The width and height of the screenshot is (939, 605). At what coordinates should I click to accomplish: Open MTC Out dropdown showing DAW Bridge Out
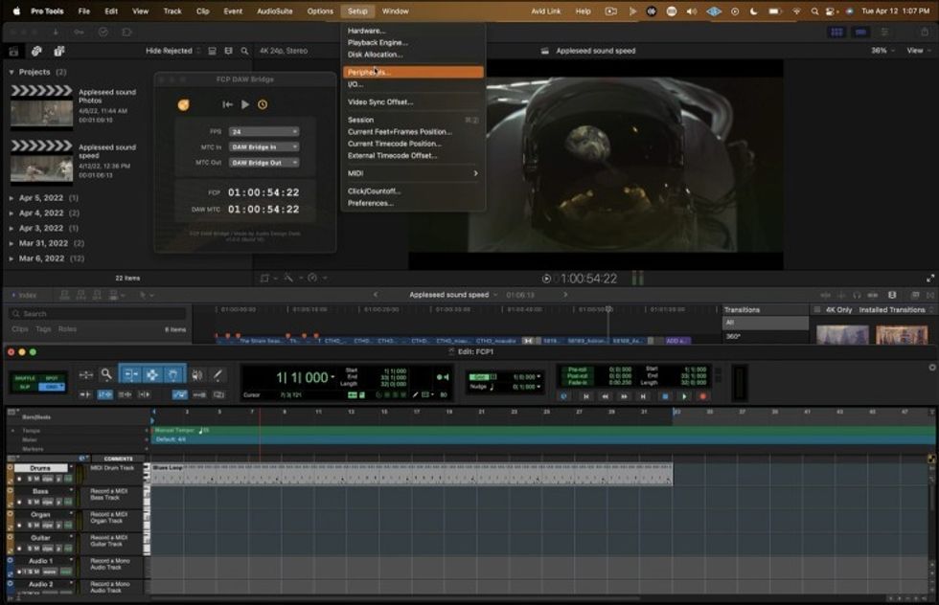264,163
